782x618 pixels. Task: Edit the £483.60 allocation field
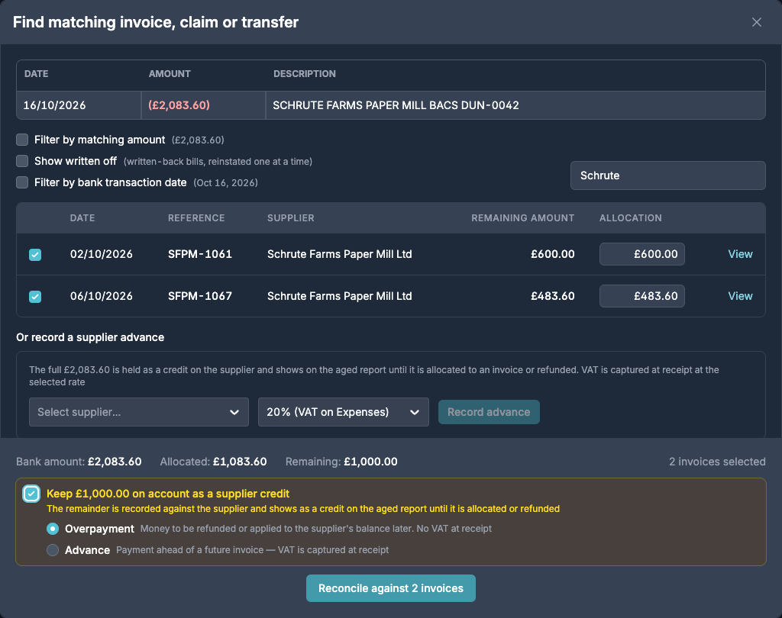click(x=641, y=296)
